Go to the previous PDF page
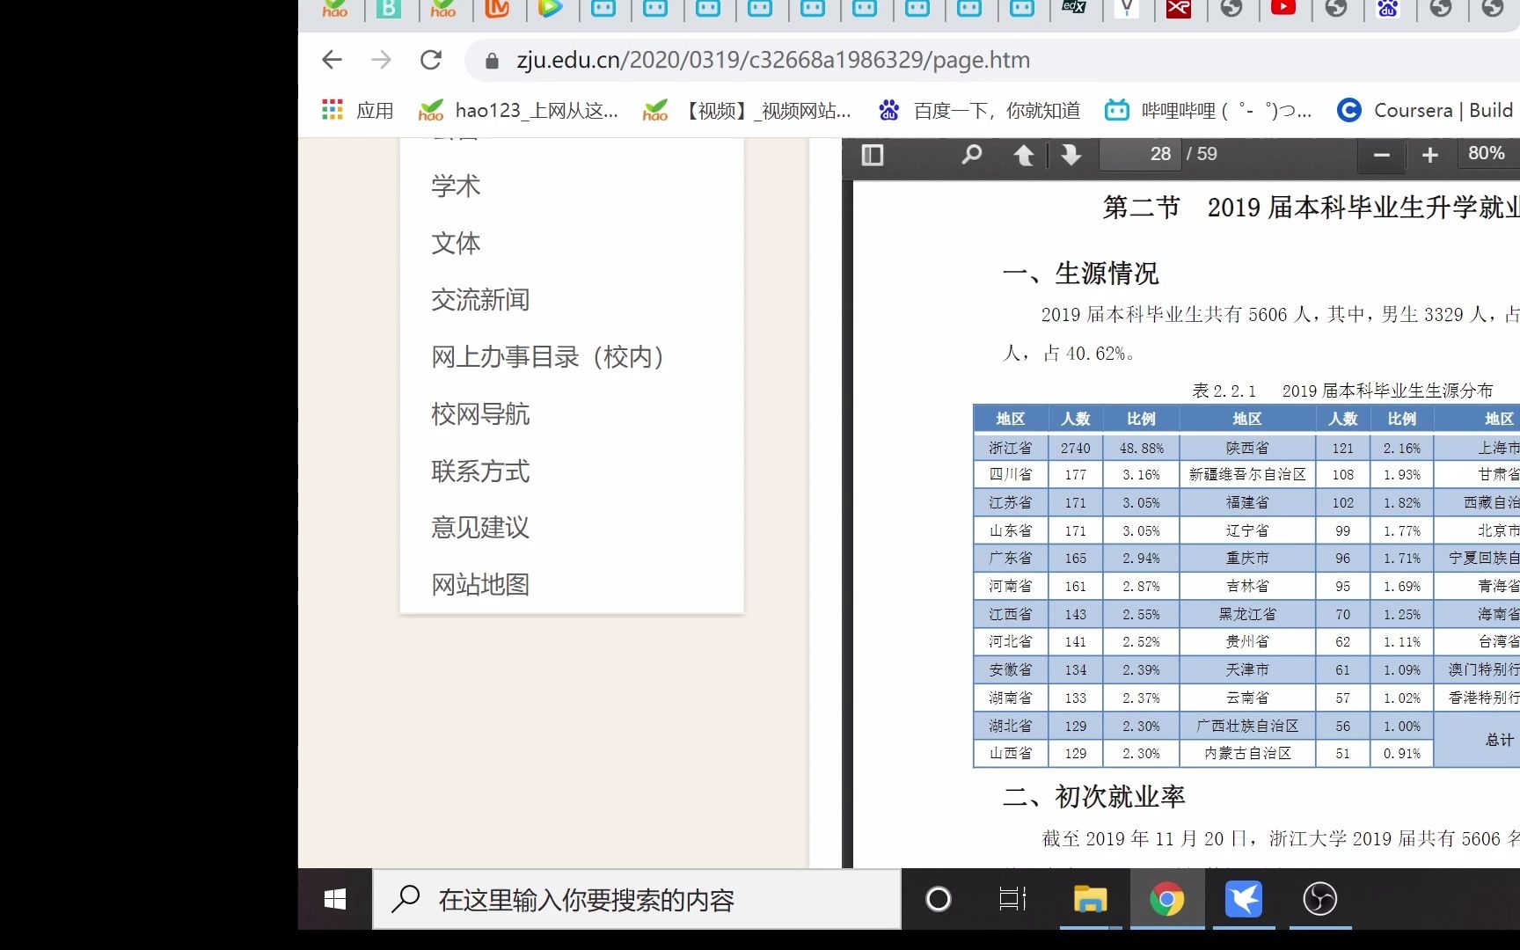 point(1024,155)
